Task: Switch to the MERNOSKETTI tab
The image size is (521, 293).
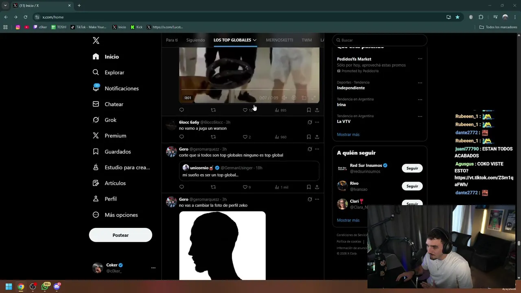Action: (279, 40)
